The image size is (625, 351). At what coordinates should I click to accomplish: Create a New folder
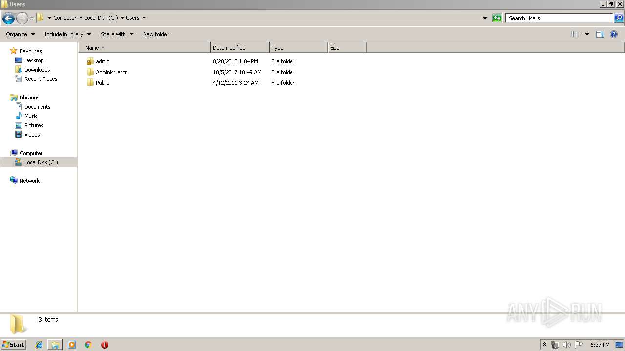pos(156,34)
